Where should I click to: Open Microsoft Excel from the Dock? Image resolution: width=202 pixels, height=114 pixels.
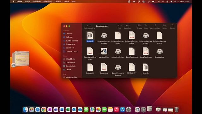coord(68,110)
